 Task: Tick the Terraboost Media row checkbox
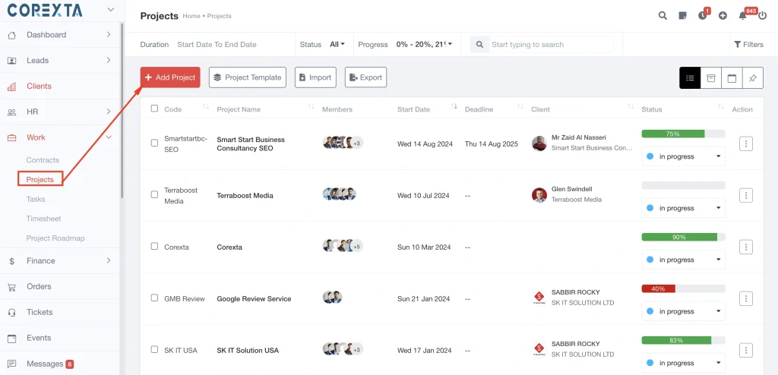pos(155,195)
